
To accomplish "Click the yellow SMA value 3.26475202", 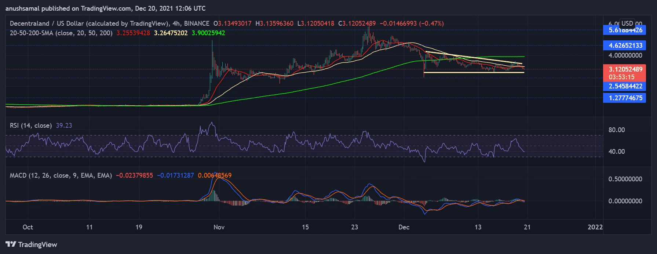I will point(171,33).
